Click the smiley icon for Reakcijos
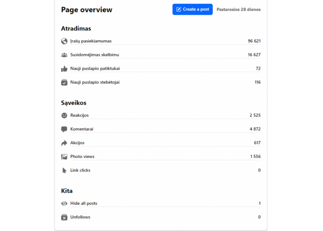Image resolution: width=323 pixels, height=231 pixels. click(x=64, y=115)
